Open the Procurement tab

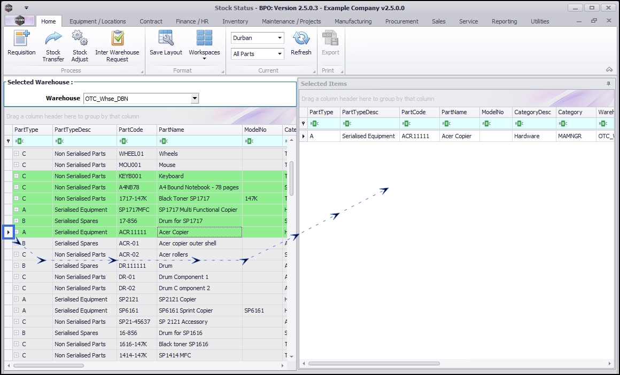tap(402, 21)
